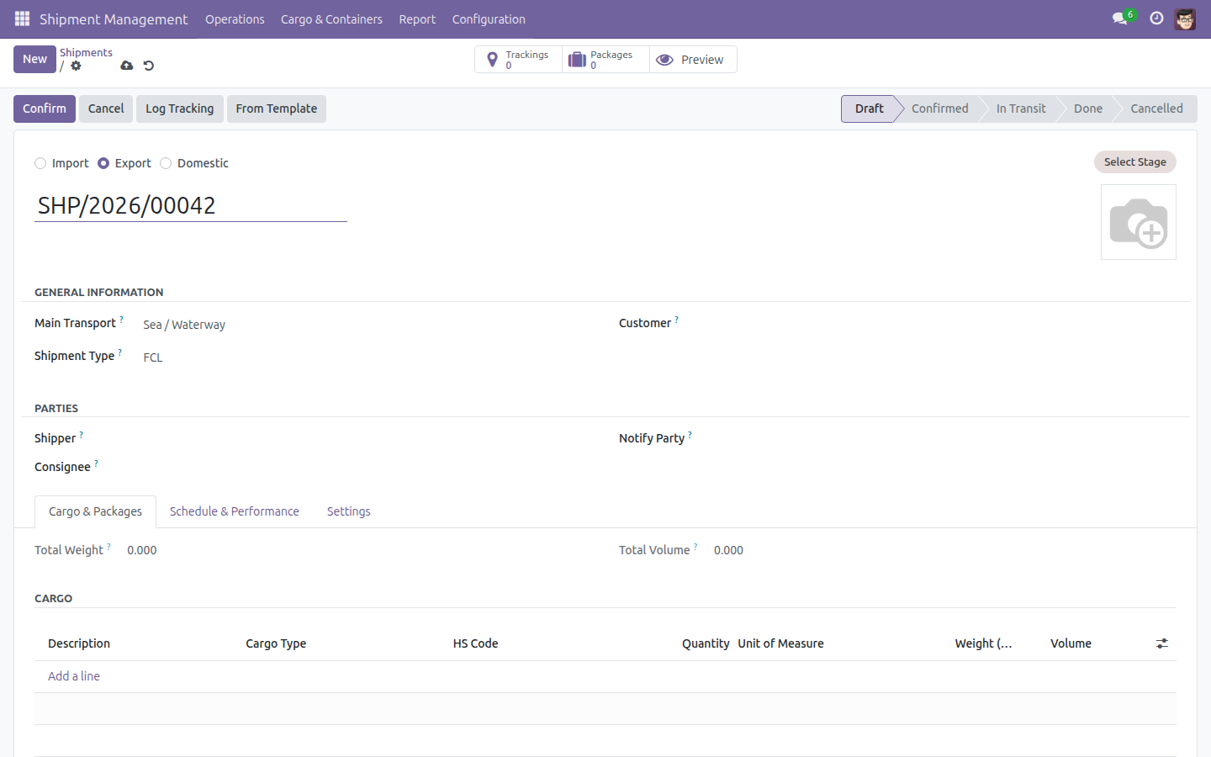
Task: Discard changes with the undo arrow icon
Action: coord(149,66)
